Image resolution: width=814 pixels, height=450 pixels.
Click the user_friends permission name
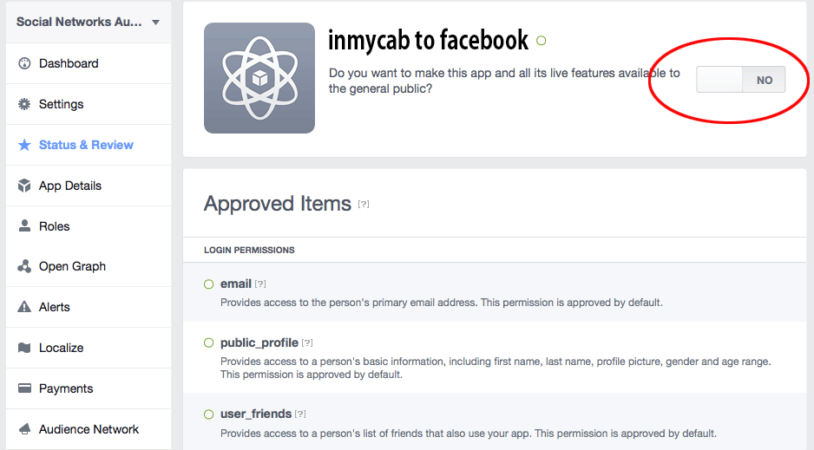[x=256, y=414]
